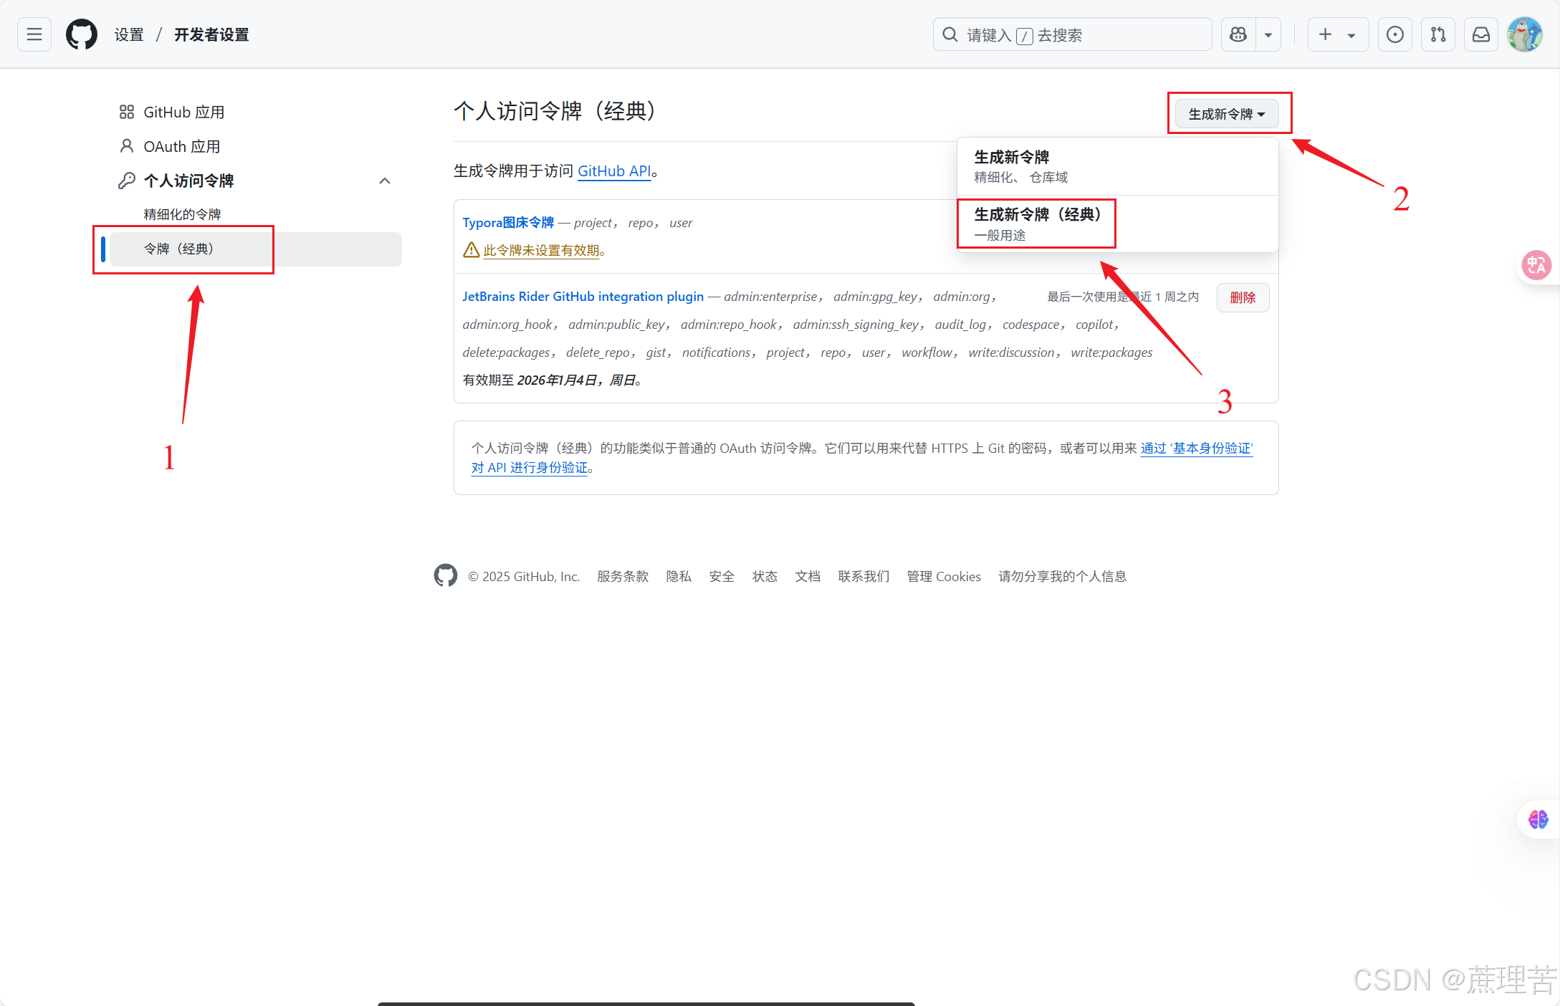The height and width of the screenshot is (1006, 1560).
Task: Open the hamburger navigation menu
Action: click(x=34, y=34)
